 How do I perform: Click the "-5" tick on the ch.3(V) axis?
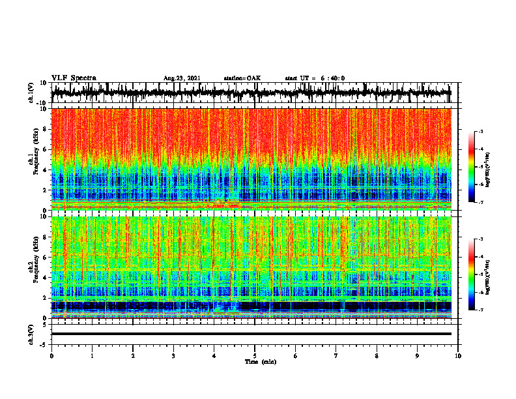coord(44,345)
